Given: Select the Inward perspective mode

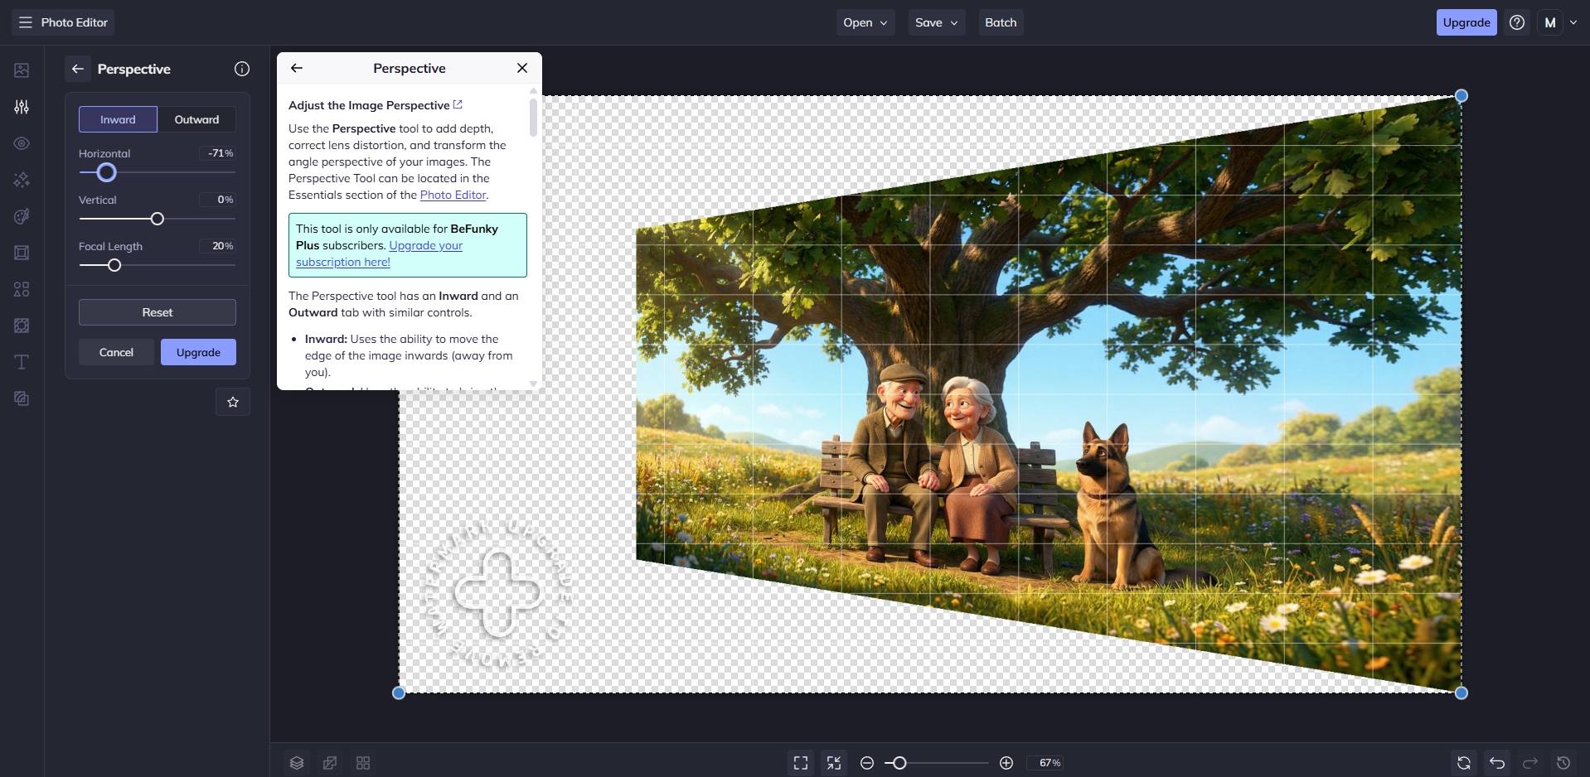Looking at the screenshot, I should 118,119.
